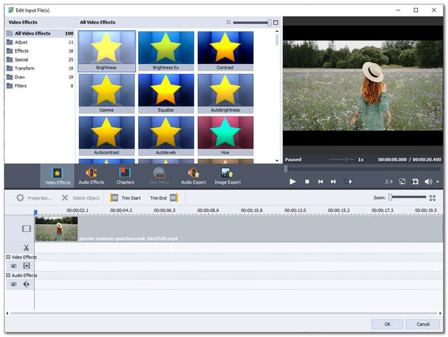Viewport: 448px width, 337px height.
Task: Take a snapshot with the camera icon
Action: [x=415, y=182]
